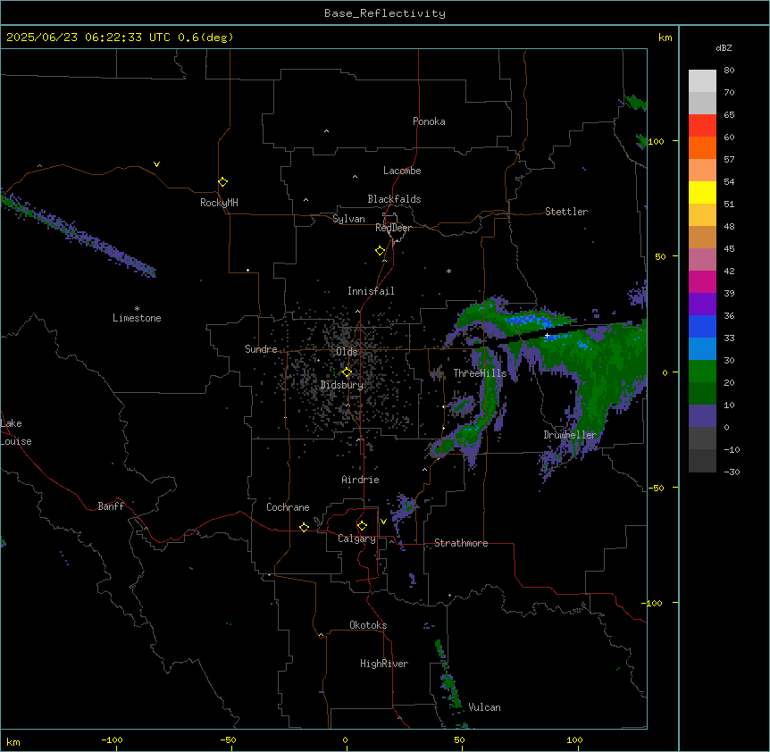The width and height of the screenshot is (770, 752).
Task: Click the Drumheller label
Action: (570, 435)
